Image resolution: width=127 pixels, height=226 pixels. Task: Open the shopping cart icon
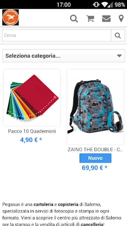coord(90,19)
